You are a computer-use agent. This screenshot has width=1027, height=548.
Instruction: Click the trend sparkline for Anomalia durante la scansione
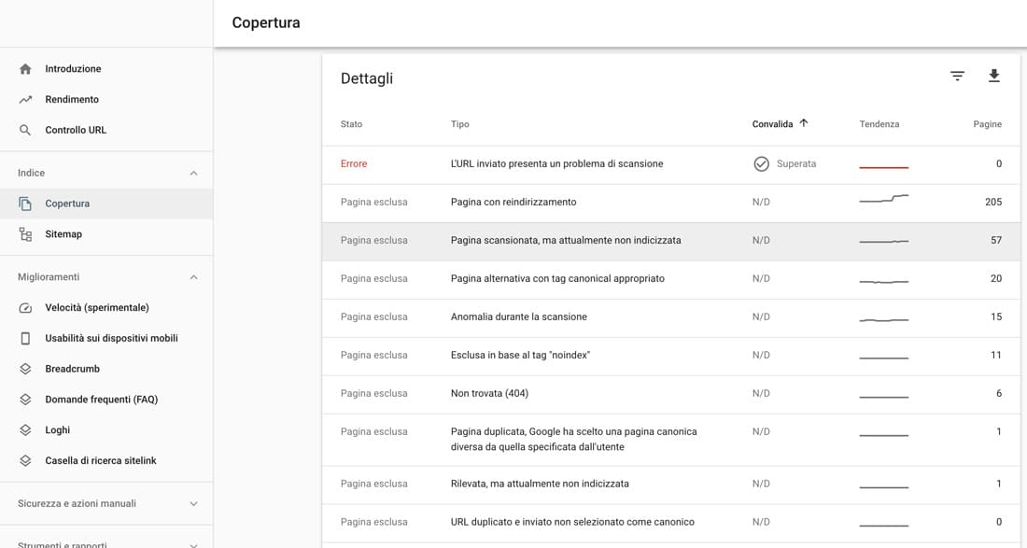point(883,320)
